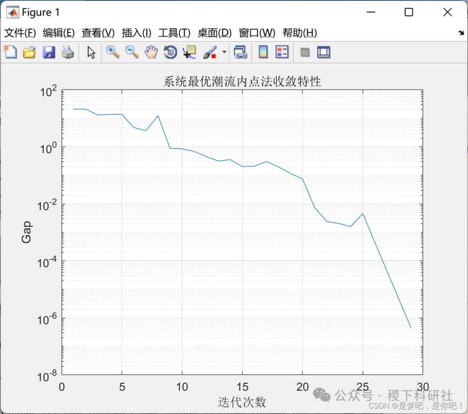The width and height of the screenshot is (468, 414).
Task: Open the 查看(V) menu
Action: (x=98, y=33)
